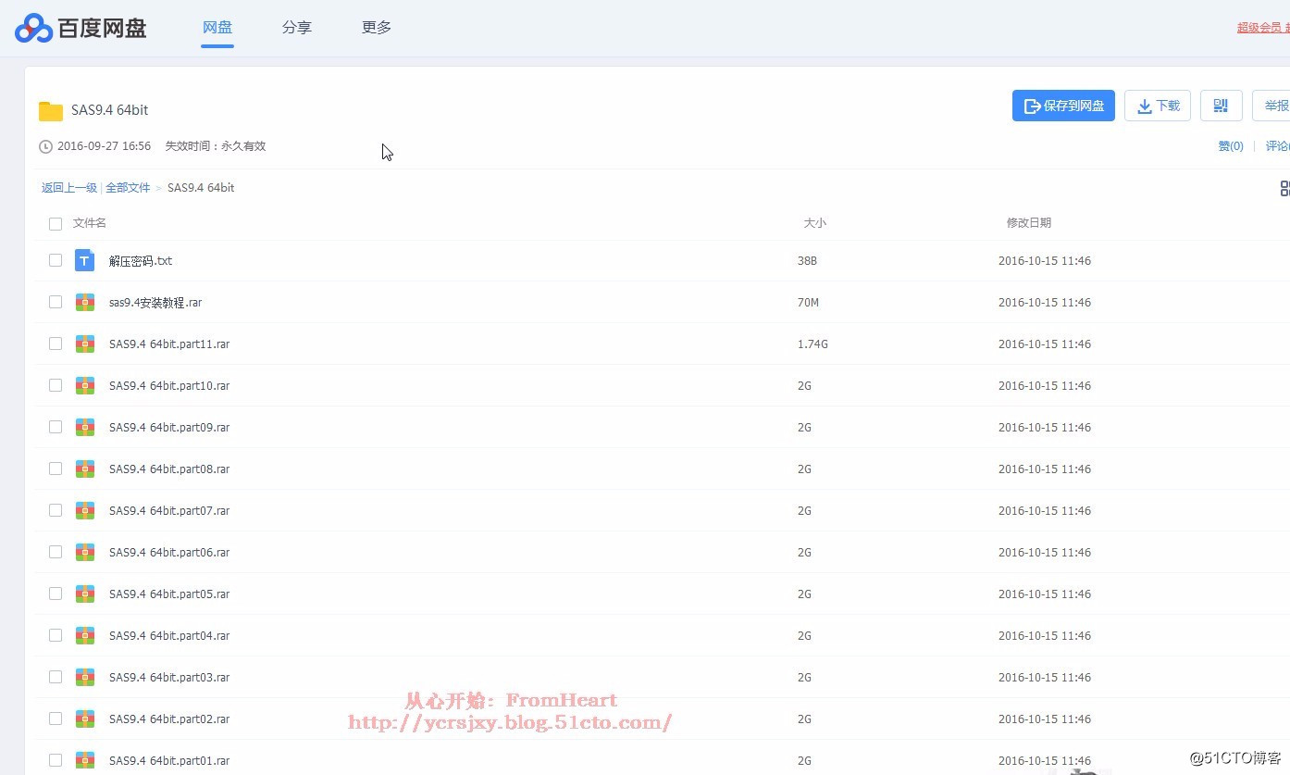The width and height of the screenshot is (1290, 775).
Task: Check the box for sas9.4安装教程.rar
Action: (56, 302)
